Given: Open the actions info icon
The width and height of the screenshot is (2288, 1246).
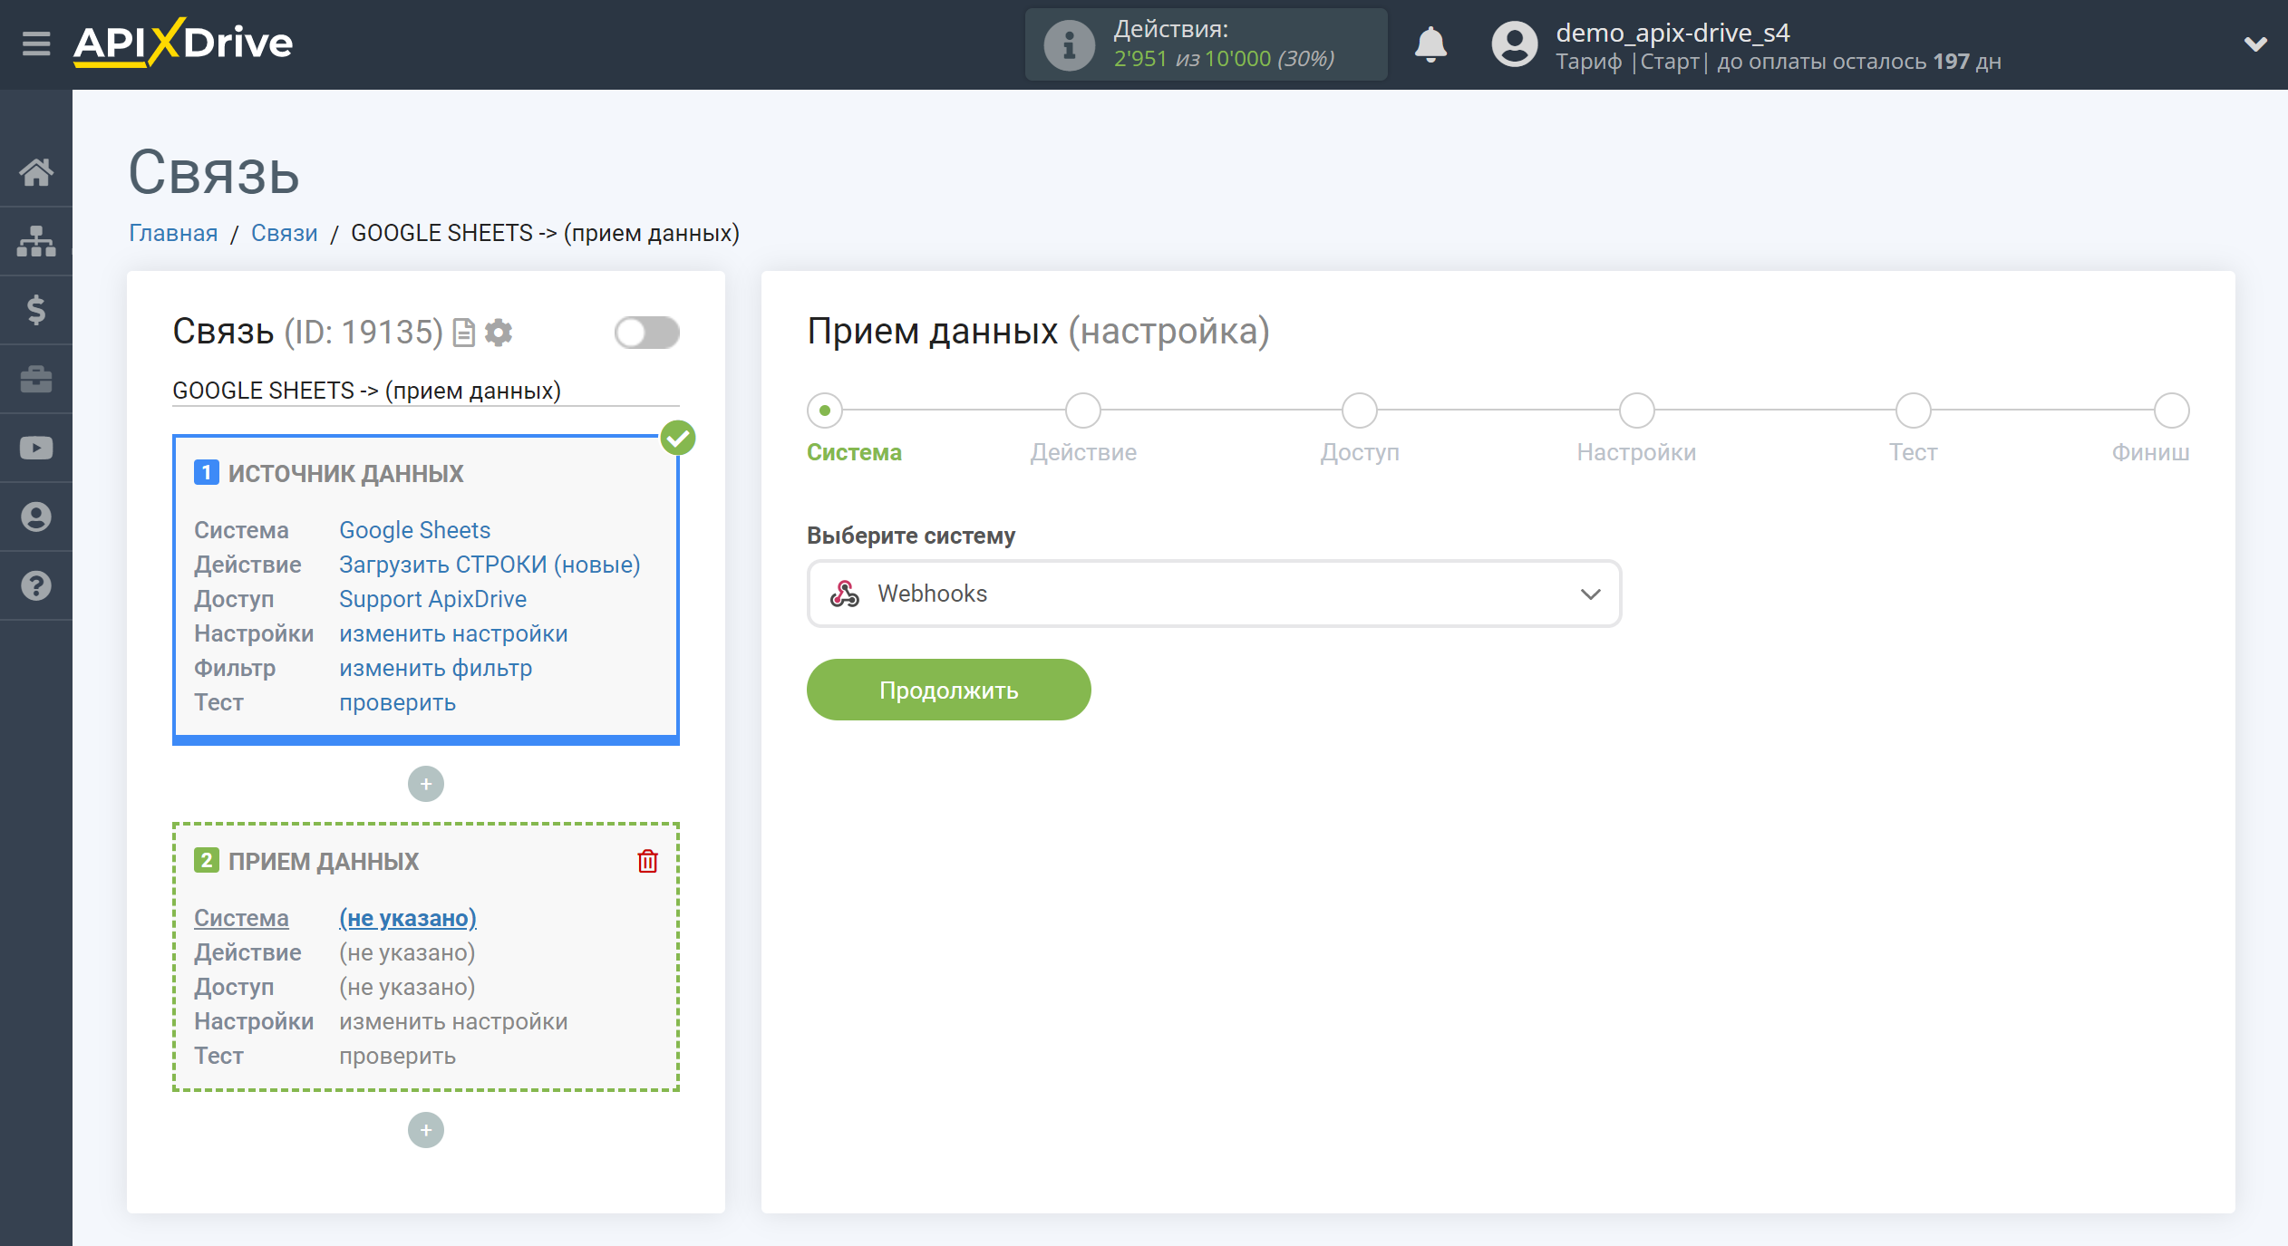Looking at the screenshot, I should pos(1069,44).
